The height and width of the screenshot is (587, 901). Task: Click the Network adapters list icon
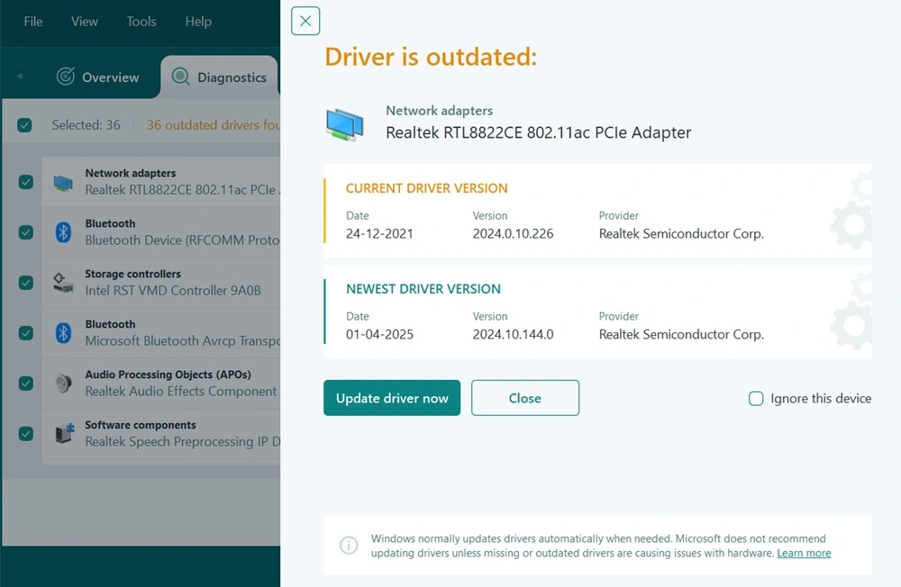(63, 183)
